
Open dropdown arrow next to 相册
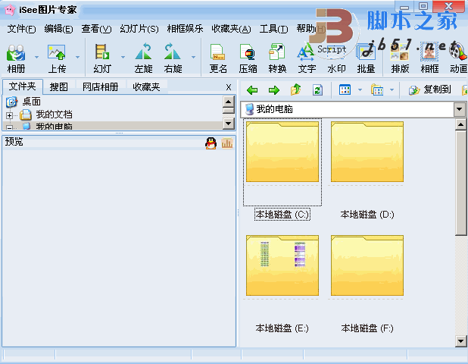(36, 57)
